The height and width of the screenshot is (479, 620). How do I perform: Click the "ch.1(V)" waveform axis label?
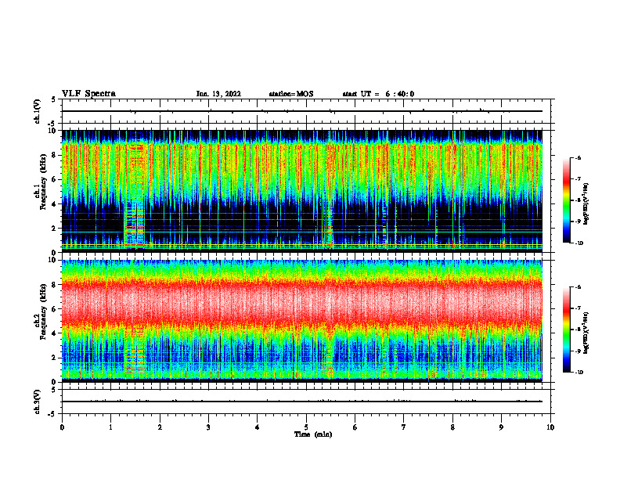[38, 111]
